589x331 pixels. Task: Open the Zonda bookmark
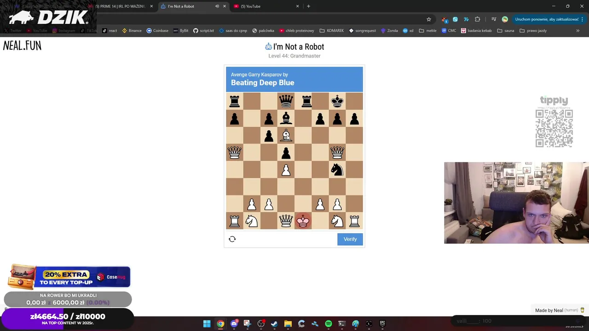point(389,31)
